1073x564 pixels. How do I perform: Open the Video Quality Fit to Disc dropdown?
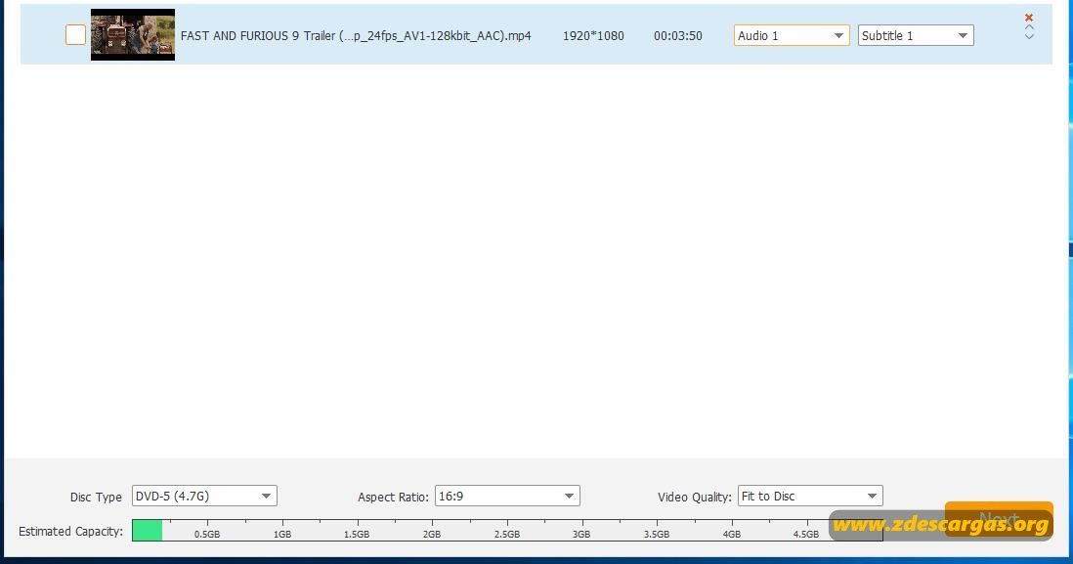(810, 496)
